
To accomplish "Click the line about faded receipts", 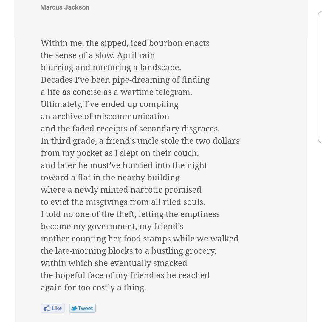I will tap(130, 129).
